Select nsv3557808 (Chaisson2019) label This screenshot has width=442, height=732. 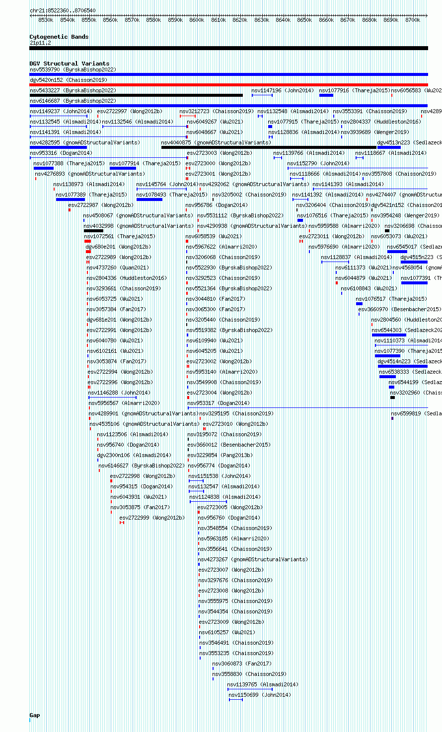(399, 174)
